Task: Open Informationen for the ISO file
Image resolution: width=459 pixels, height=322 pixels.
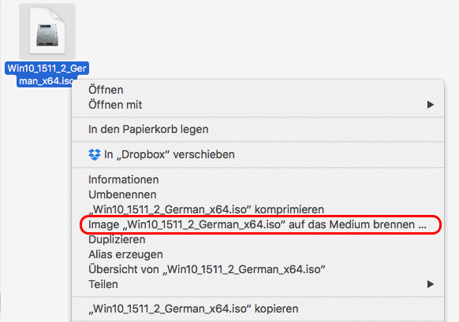Action: [258, 180]
